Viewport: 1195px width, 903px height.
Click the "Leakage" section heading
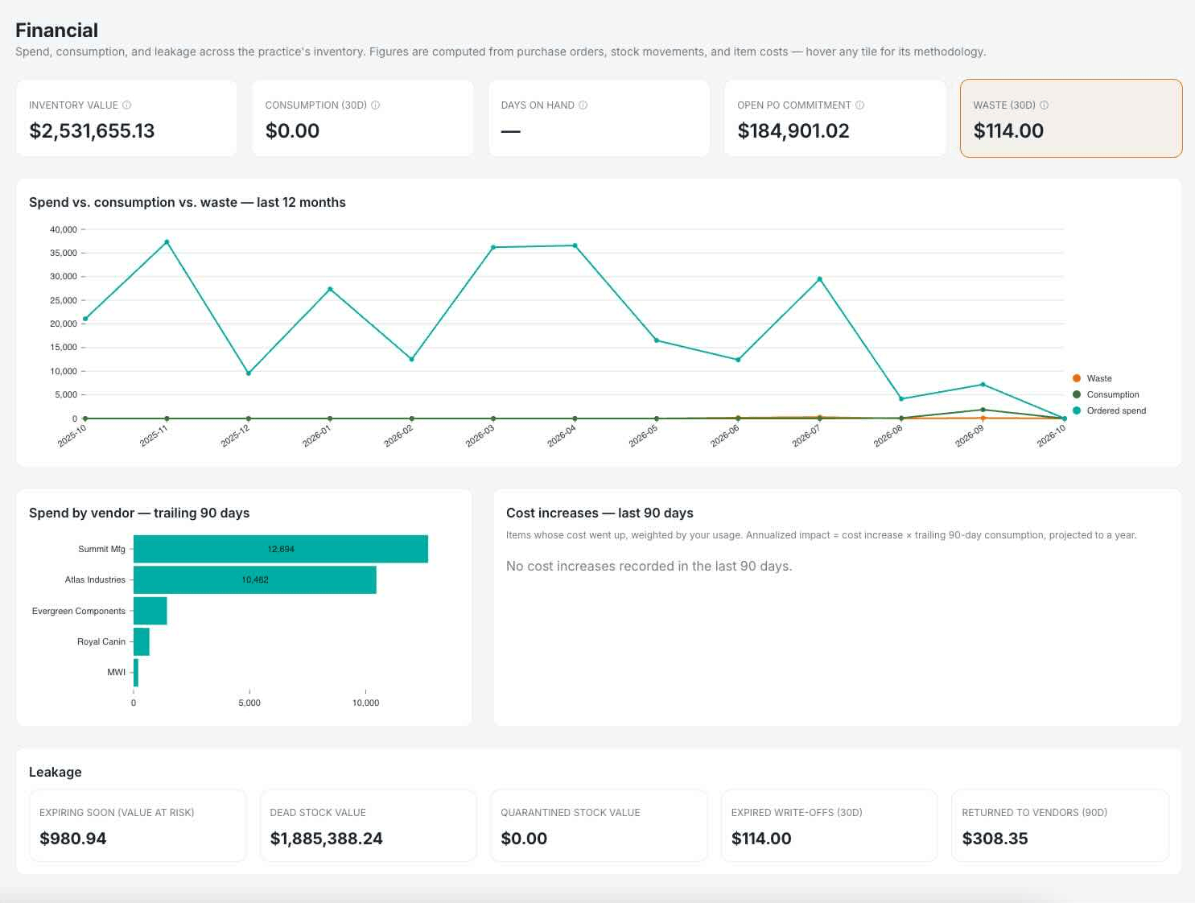tap(56, 773)
